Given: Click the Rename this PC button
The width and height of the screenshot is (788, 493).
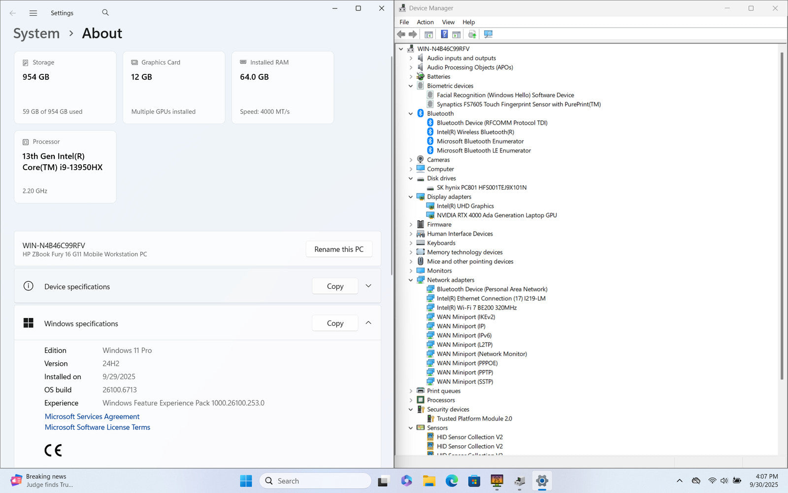Looking at the screenshot, I should pos(339,249).
